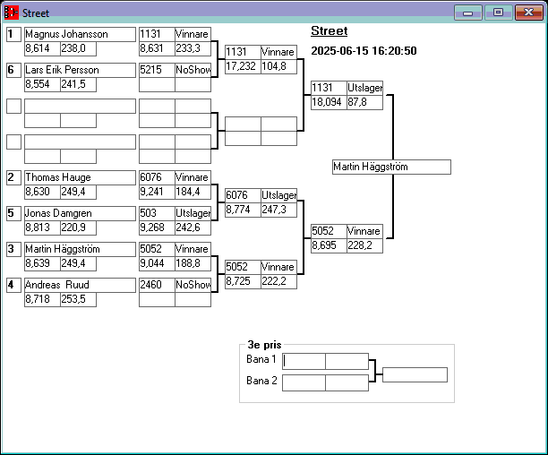Click the 241,5 speed cell

tap(78, 84)
